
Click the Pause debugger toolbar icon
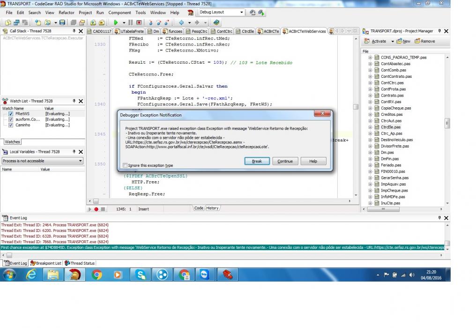tap(131, 22)
